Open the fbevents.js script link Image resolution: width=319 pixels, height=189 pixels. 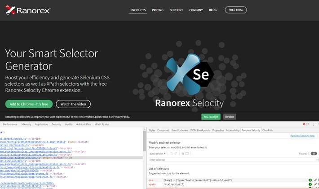pyautogui.click(x=14, y=145)
